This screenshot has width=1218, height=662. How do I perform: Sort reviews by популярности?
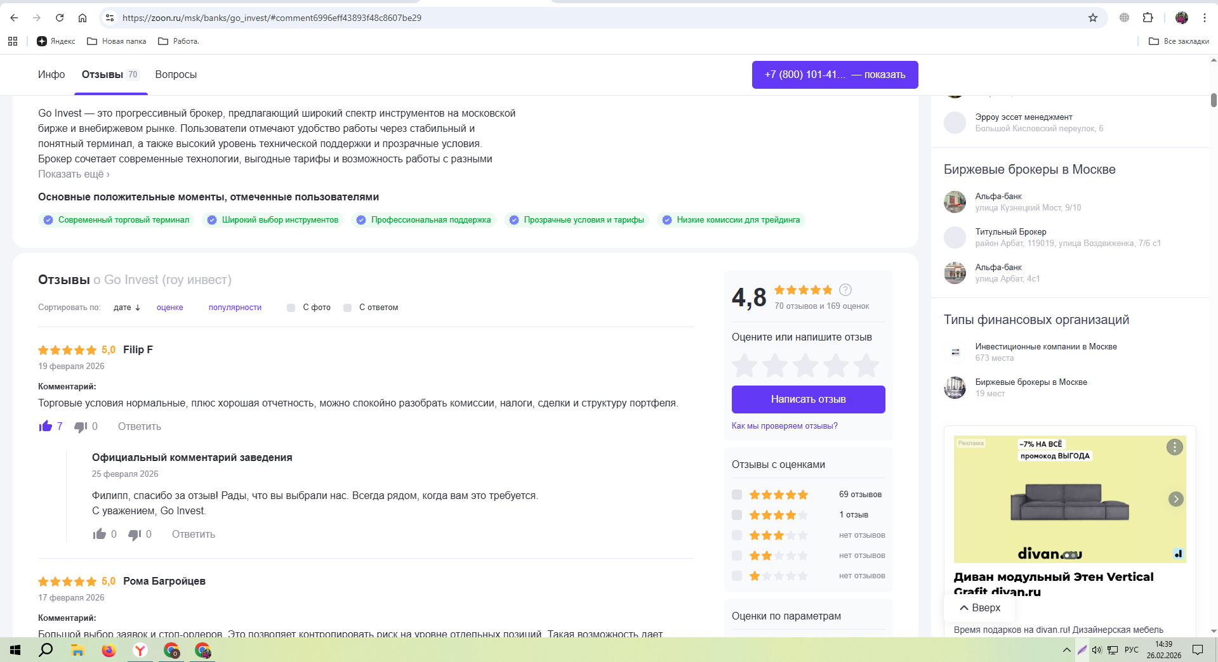tap(235, 308)
